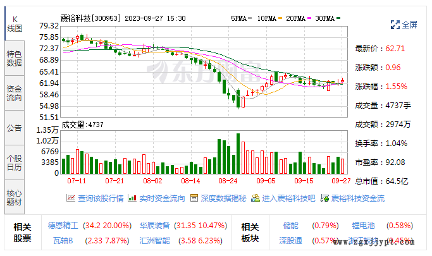This screenshot has width=432, height=256.
Task: Click the table icon beside 深度数据揭秘
Action: [x=194, y=198]
